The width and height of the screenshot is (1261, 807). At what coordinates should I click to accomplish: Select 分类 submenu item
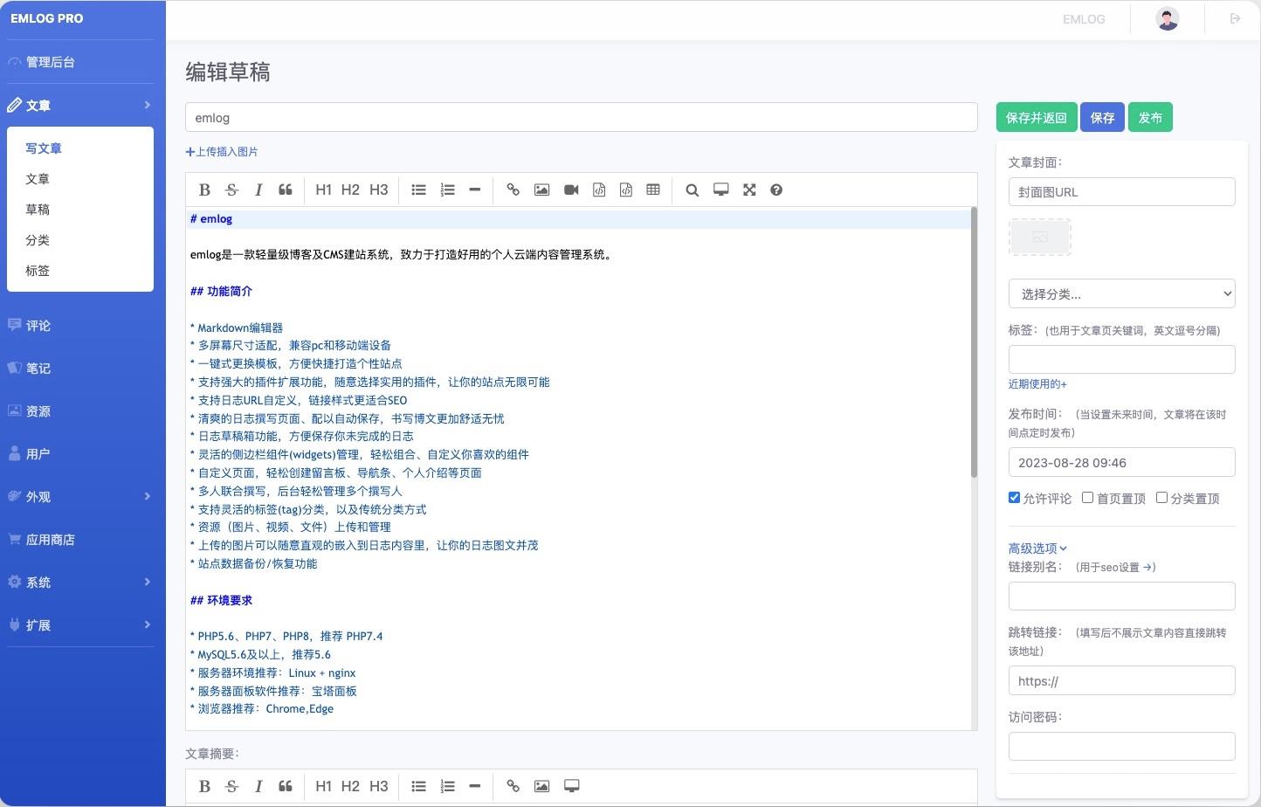coord(38,240)
